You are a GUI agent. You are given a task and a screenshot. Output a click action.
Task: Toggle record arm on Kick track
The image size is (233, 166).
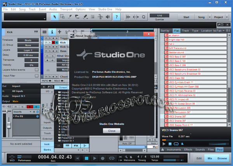coord(53,43)
